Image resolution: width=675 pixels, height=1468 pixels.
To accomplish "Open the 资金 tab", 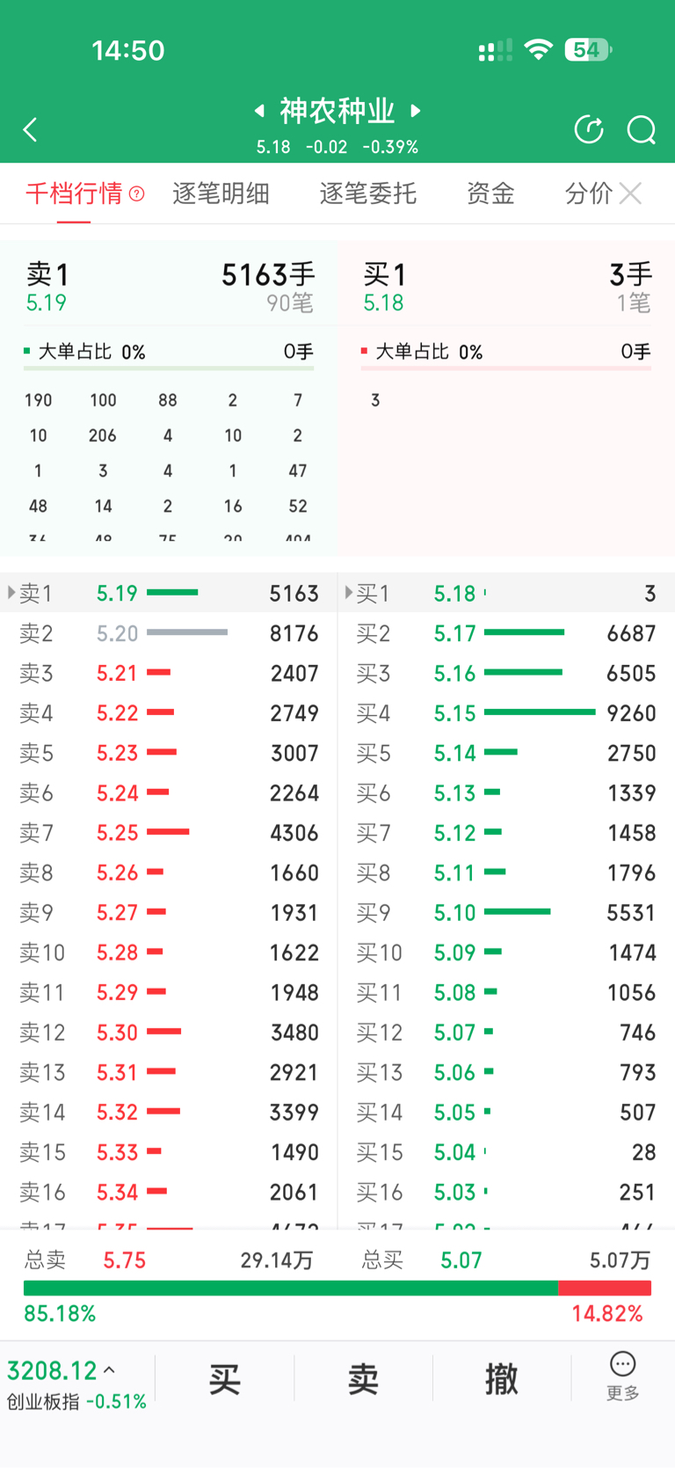I will coord(490,194).
